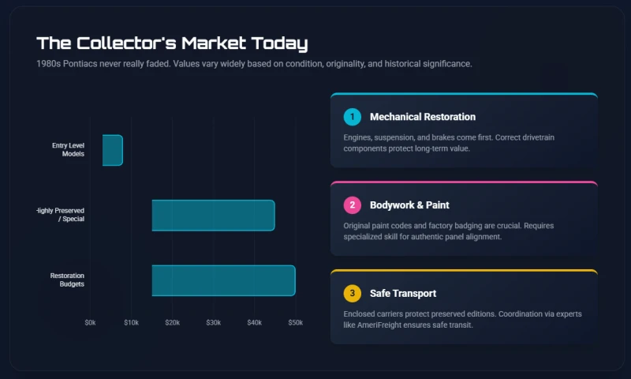Image resolution: width=631 pixels, height=379 pixels.
Task: Click the cyan number 1 badge
Action: pos(353,117)
